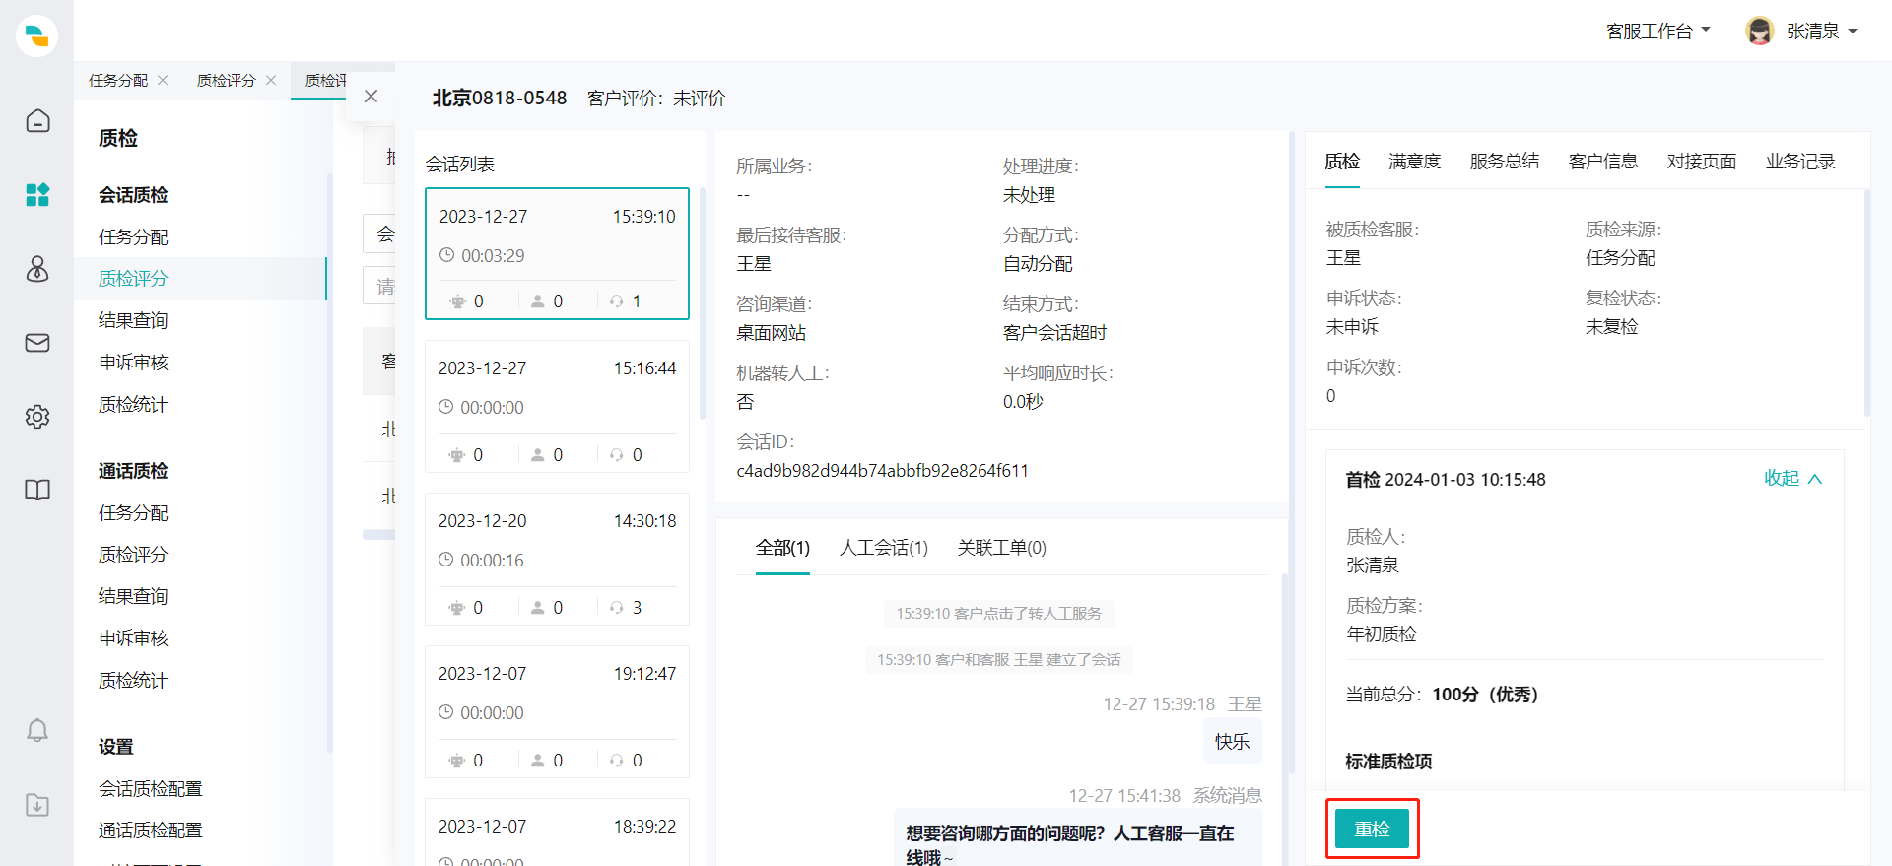Close the 任务分配 tab
Viewport: 1892px width, 866px height.
click(x=163, y=80)
